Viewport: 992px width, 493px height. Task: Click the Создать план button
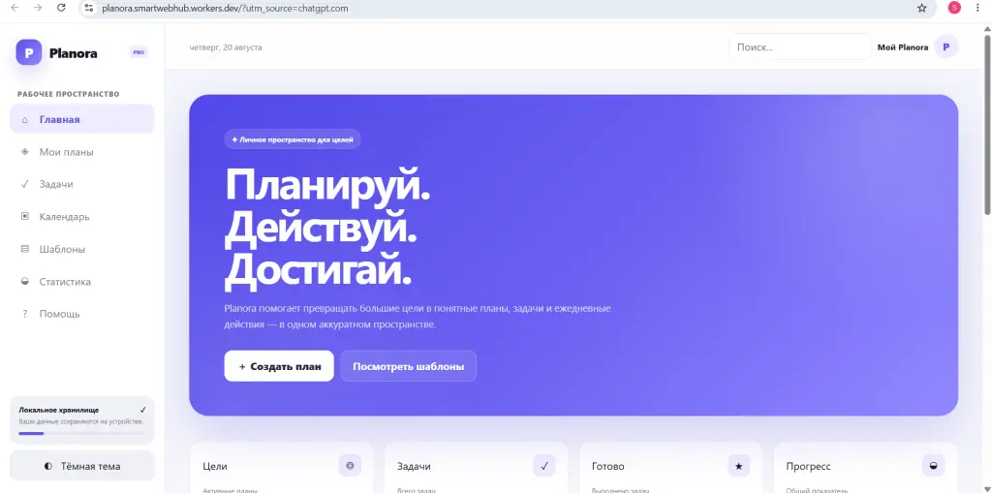(x=279, y=366)
